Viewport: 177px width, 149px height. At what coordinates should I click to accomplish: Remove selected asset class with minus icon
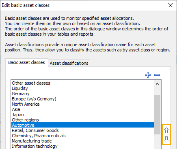[x=157, y=75]
